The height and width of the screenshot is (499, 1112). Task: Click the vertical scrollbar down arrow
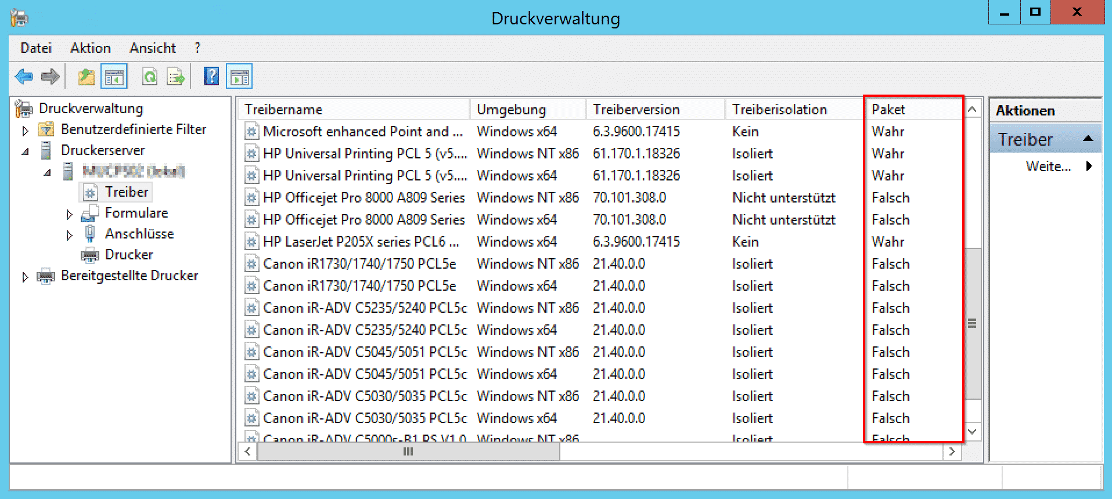pyautogui.click(x=972, y=431)
